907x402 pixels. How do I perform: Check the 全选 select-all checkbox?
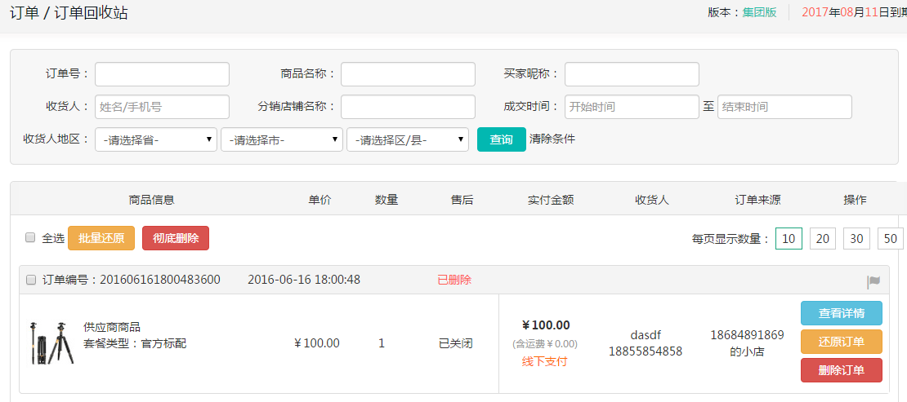coord(30,237)
